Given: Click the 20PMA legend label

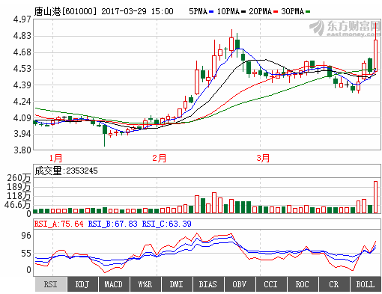Looking at the screenshot, I should click(261, 11).
